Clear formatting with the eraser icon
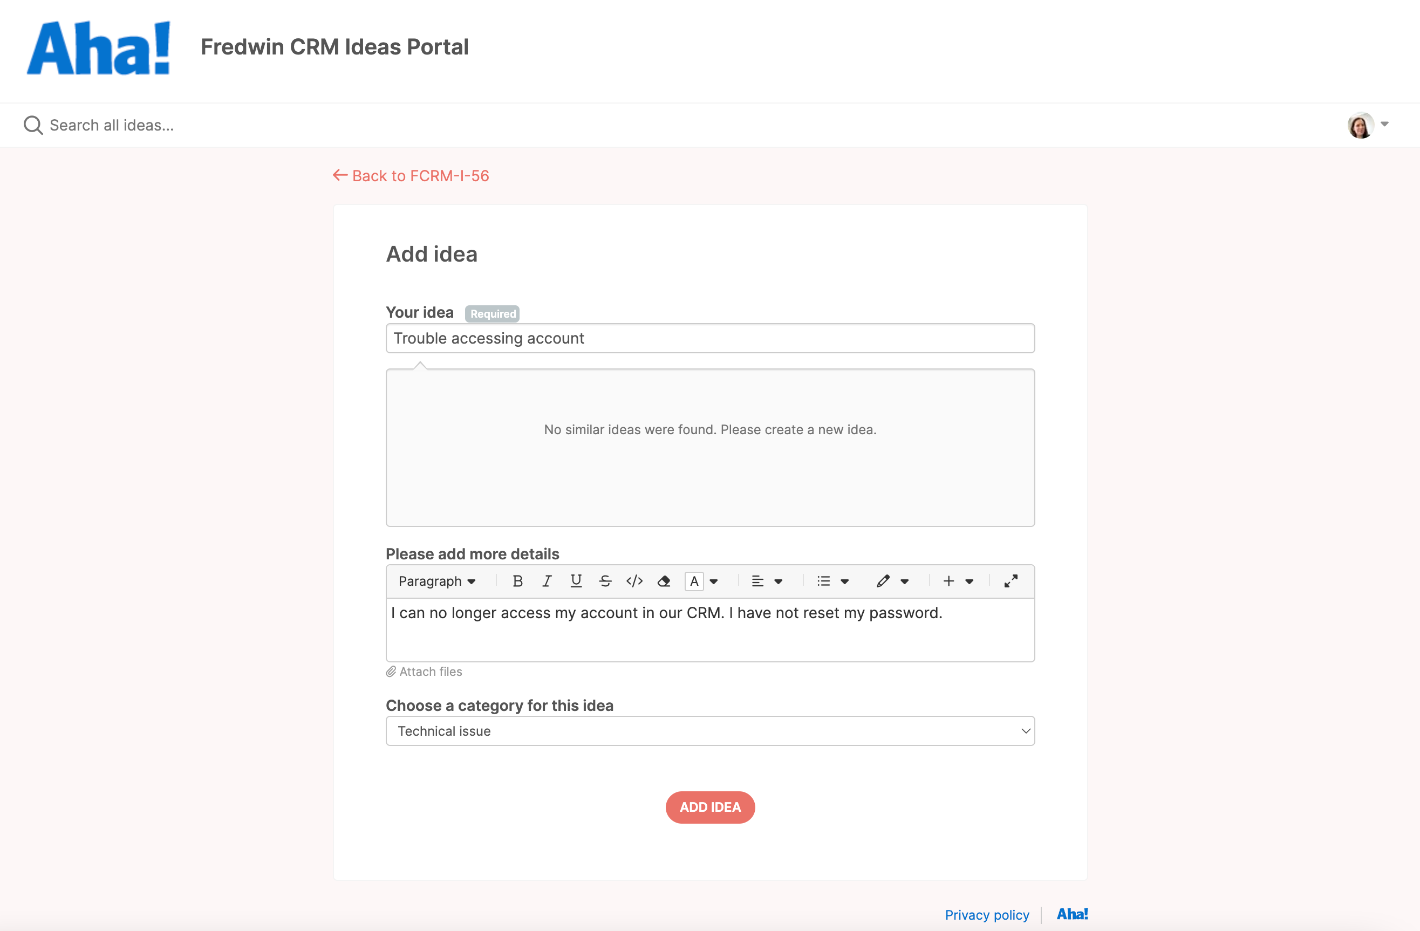 point(664,581)
